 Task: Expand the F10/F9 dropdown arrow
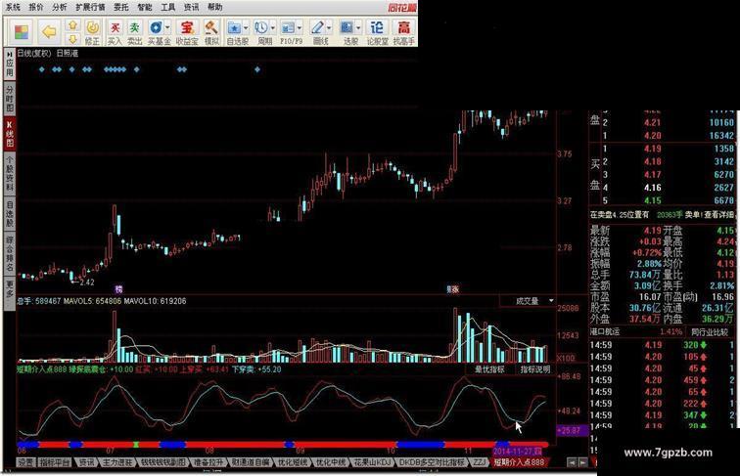click(300, 28)
